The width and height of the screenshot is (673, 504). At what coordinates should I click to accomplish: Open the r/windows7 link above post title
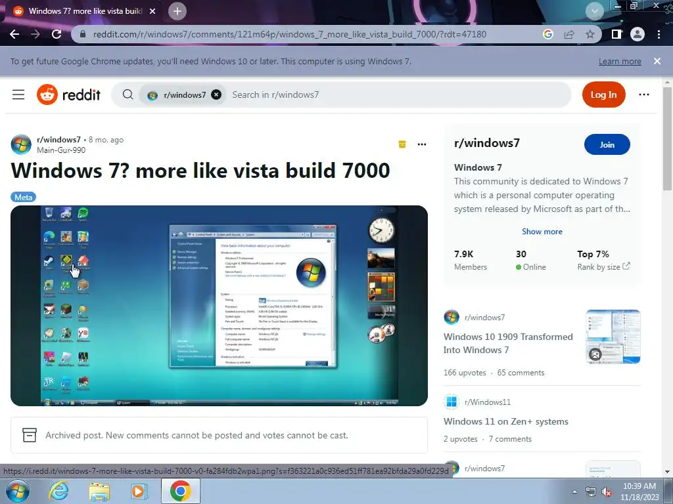click(58, 140)
